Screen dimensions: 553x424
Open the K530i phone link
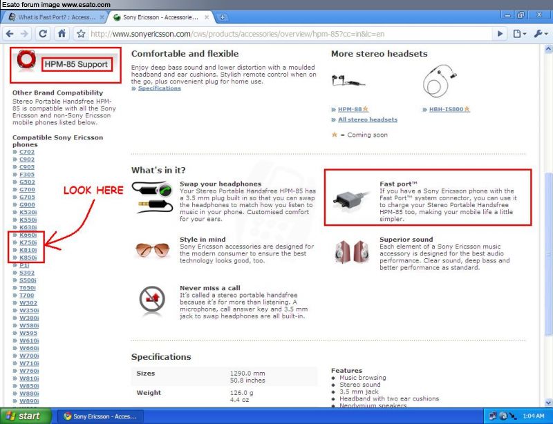pyautogui.click(x=28, y=212)
